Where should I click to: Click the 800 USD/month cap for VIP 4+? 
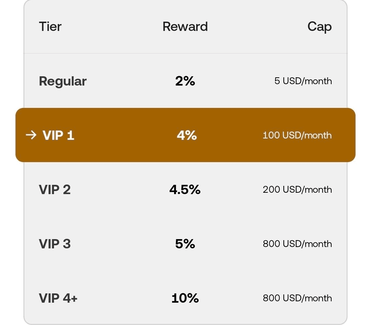(297, 298)
